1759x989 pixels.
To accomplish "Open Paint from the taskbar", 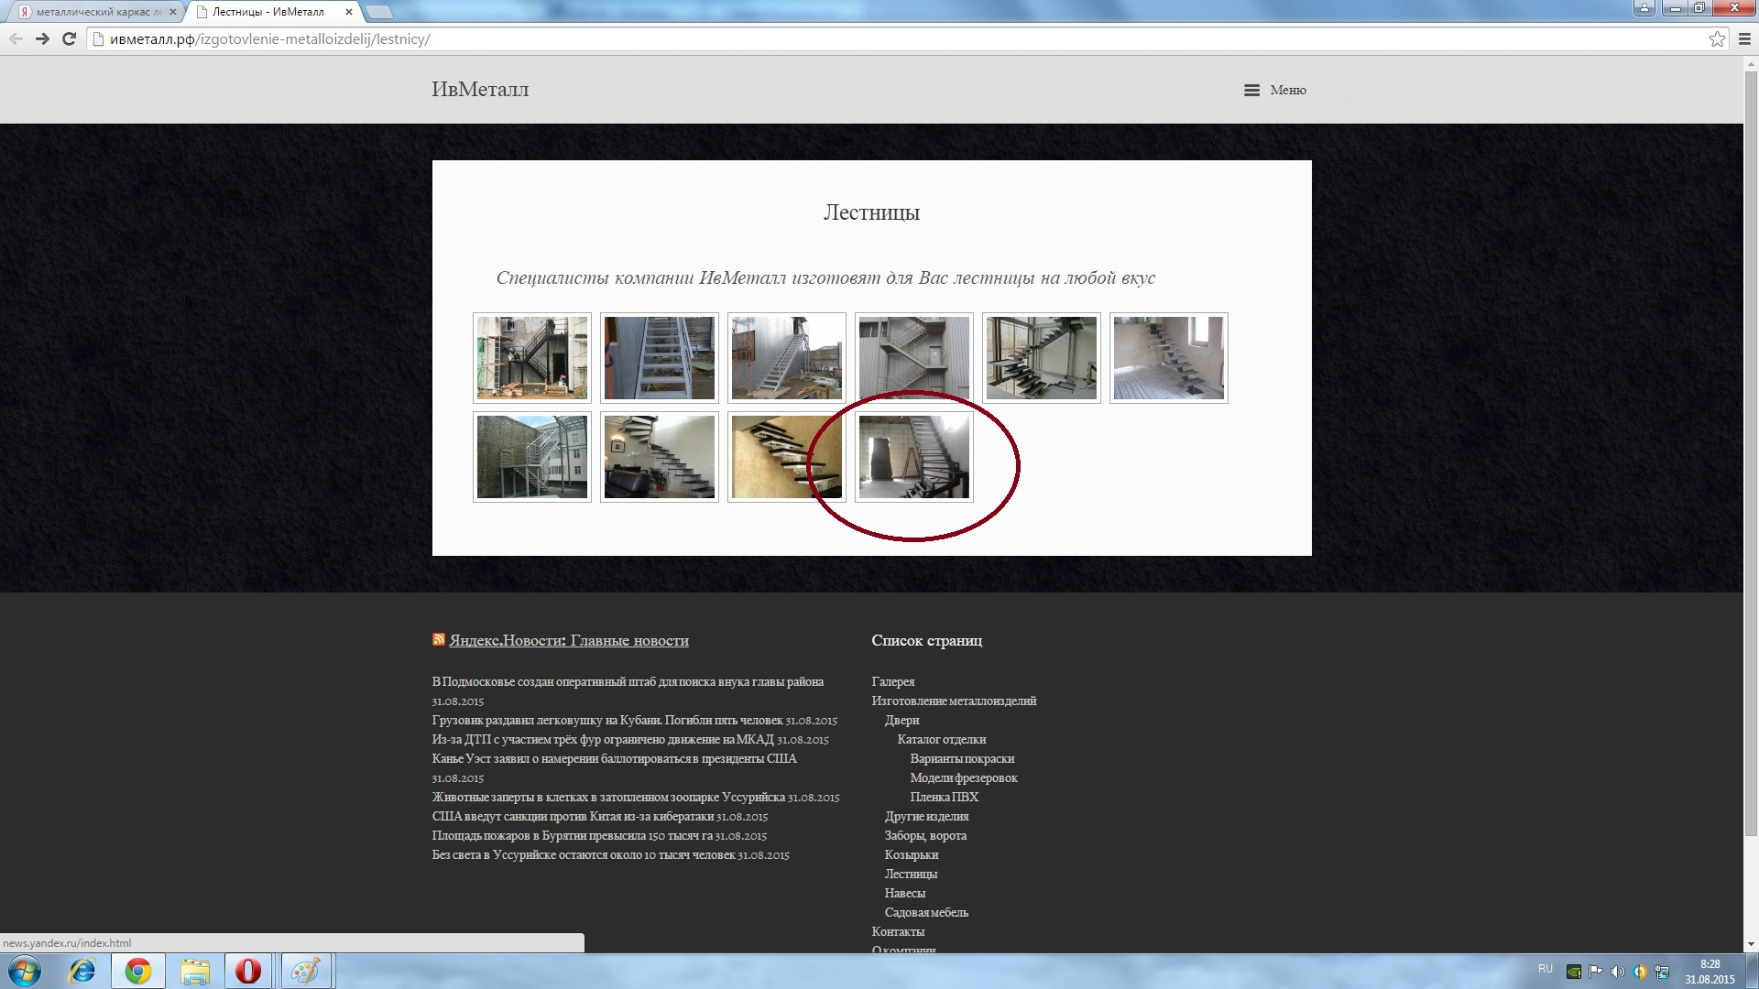I will [x=306, y=971].
